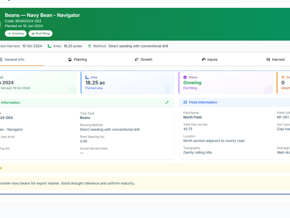Open the Inputs tab
Image resolution: width=290 pixels, height=218 pixels.
click(x=210, y=60)
